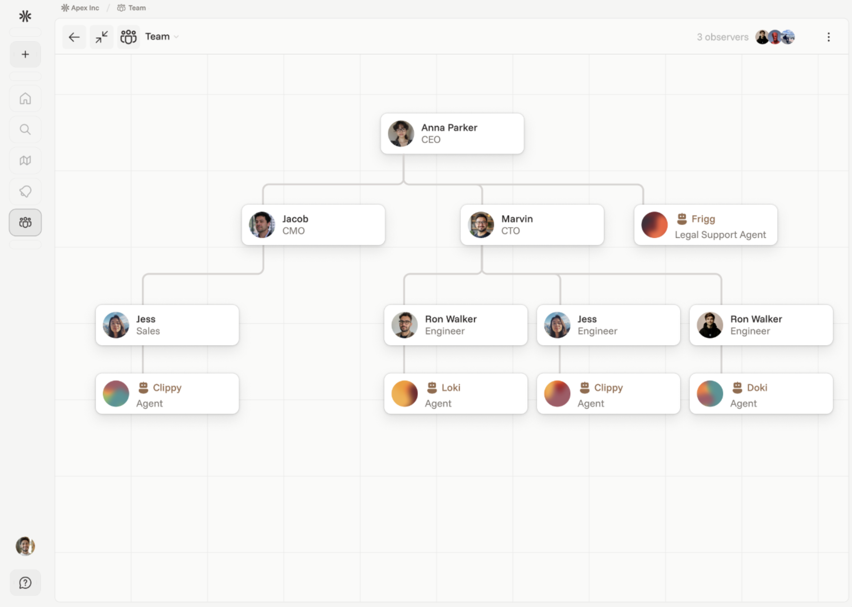This screenshot has height=607, width=852.
Task: Expand the Team dropdown in the toolbar
Action: click(x=177, y=37)
